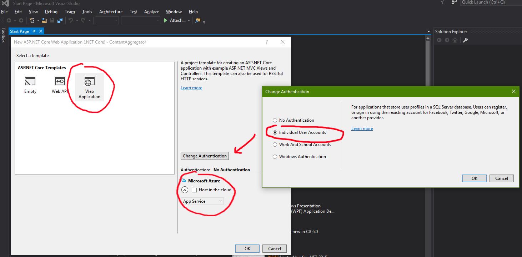Open Find in Files toolbar icon

tap(198, 20)
